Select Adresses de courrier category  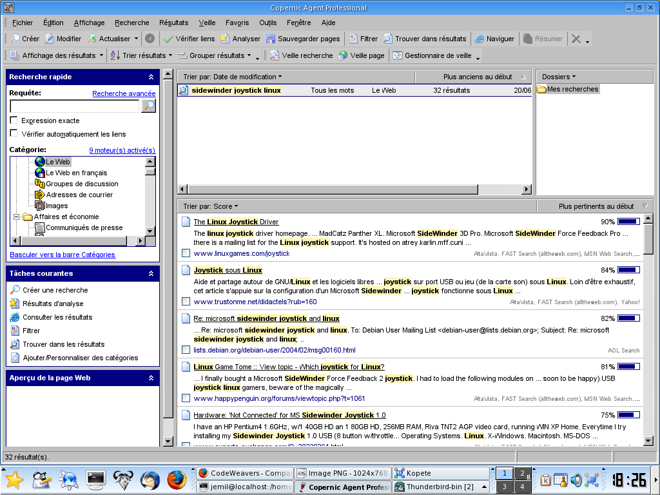coord(74,195)
